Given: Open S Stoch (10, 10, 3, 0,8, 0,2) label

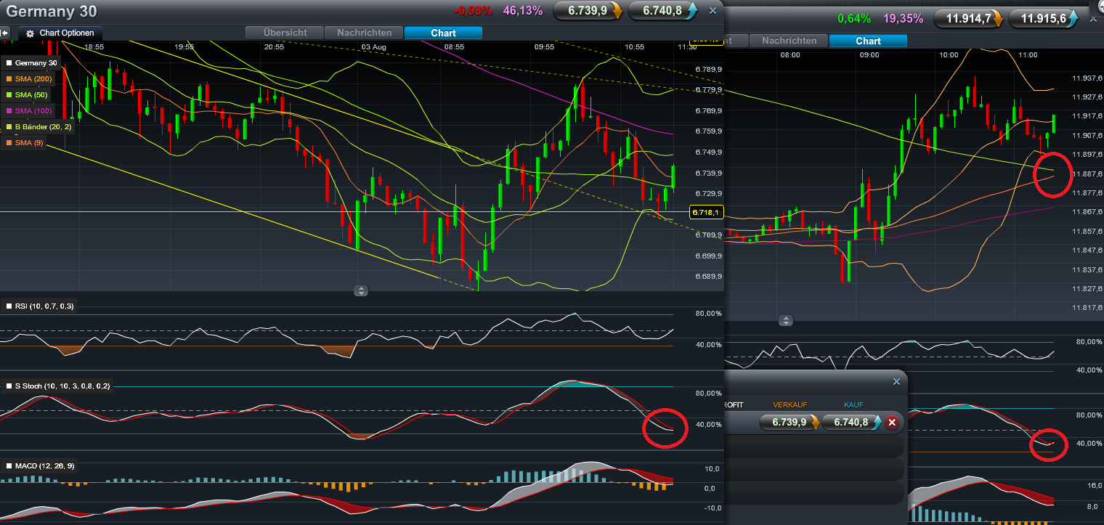Looking at the screenshot, I should click(x=57, y=386).
